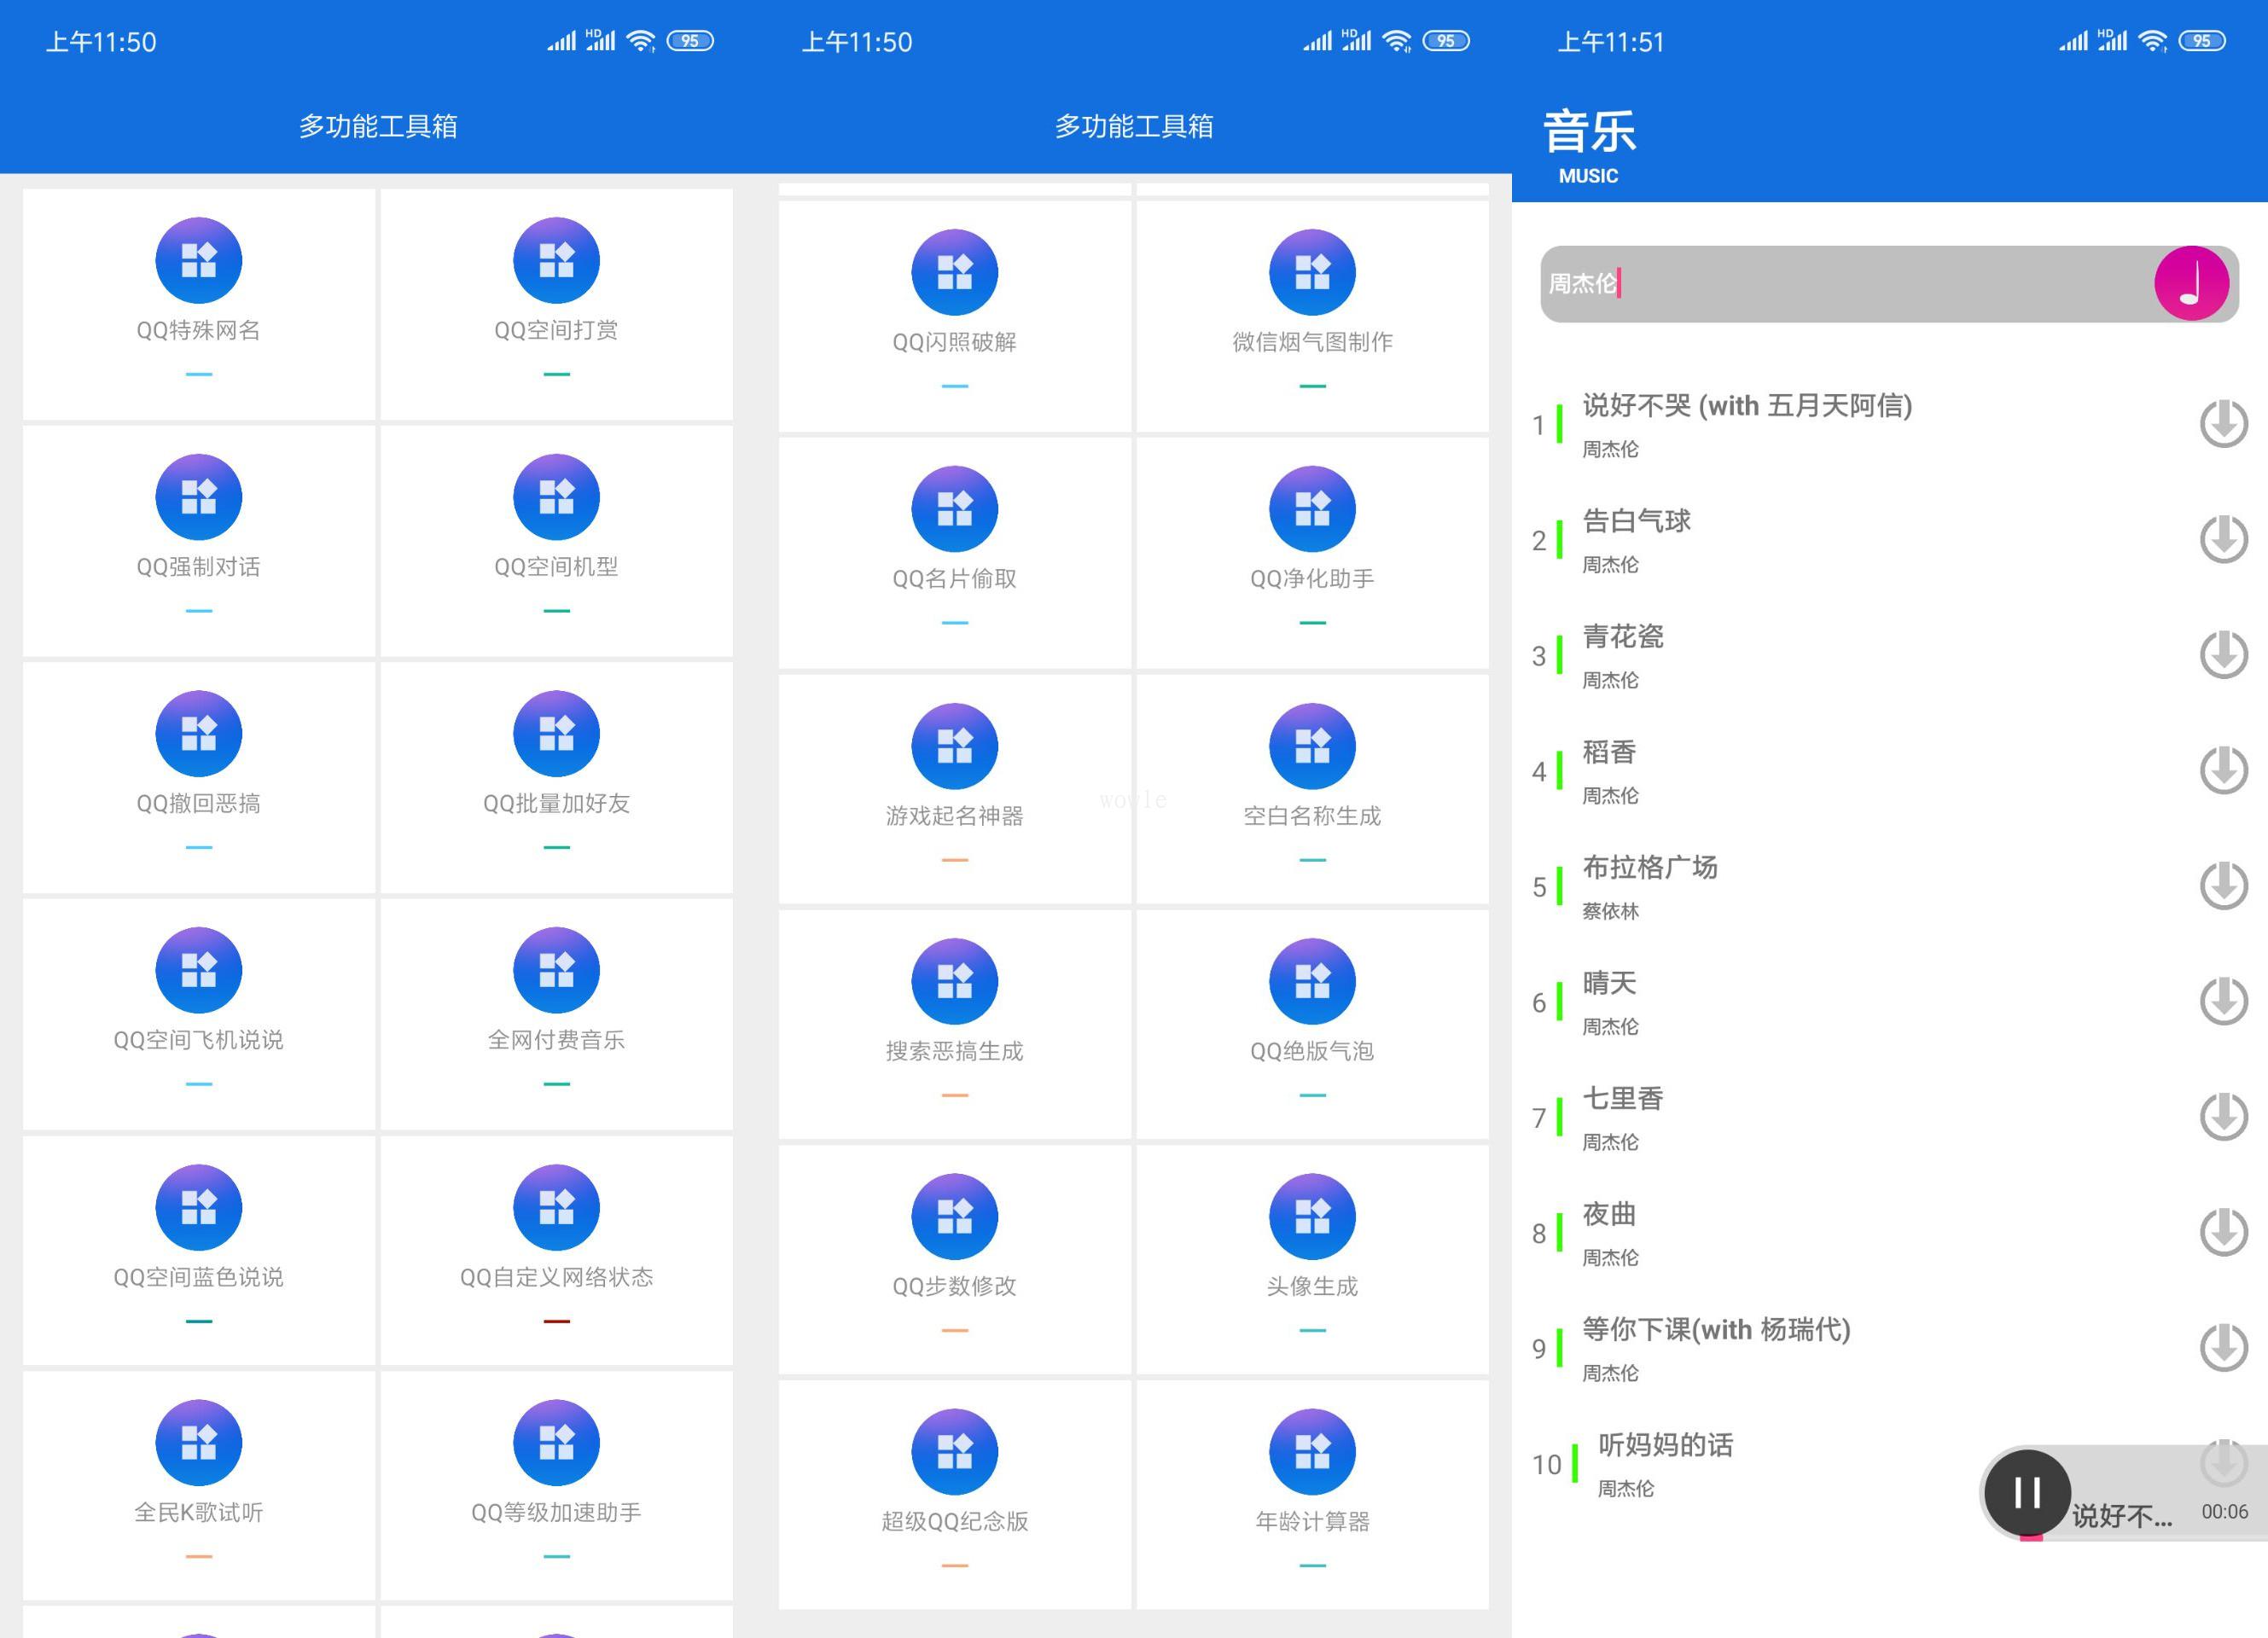Download the song 告白气球
Viewport: 2268px width, 1638px height.
(x=2223, y=539)
